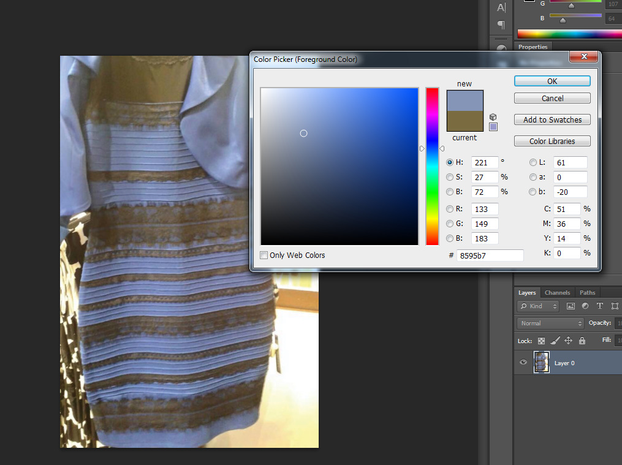
Task: Click the pixel layer filter icon
Action: [x=571, y=306]
